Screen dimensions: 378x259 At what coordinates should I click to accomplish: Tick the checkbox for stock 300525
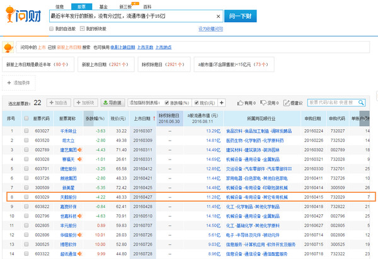pos(26,245)
